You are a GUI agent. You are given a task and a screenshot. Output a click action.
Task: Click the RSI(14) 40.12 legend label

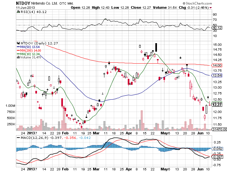34,12
